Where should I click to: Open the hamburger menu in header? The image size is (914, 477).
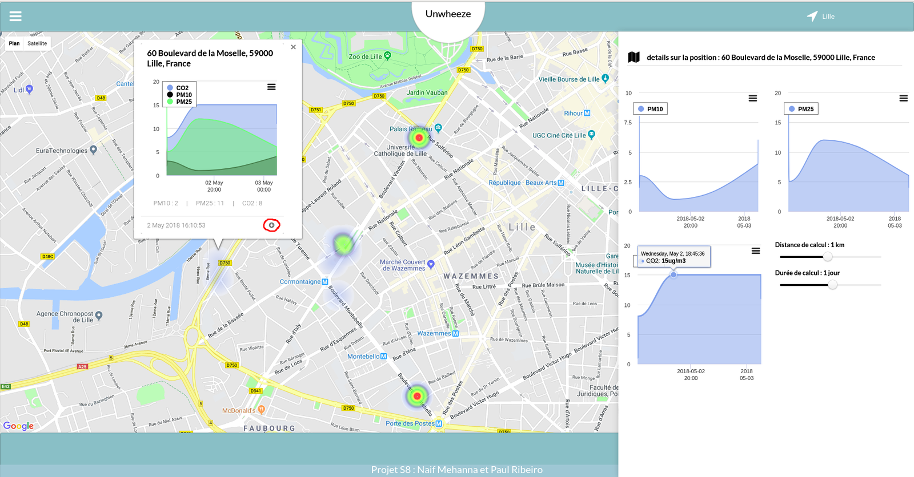(15, 17)
